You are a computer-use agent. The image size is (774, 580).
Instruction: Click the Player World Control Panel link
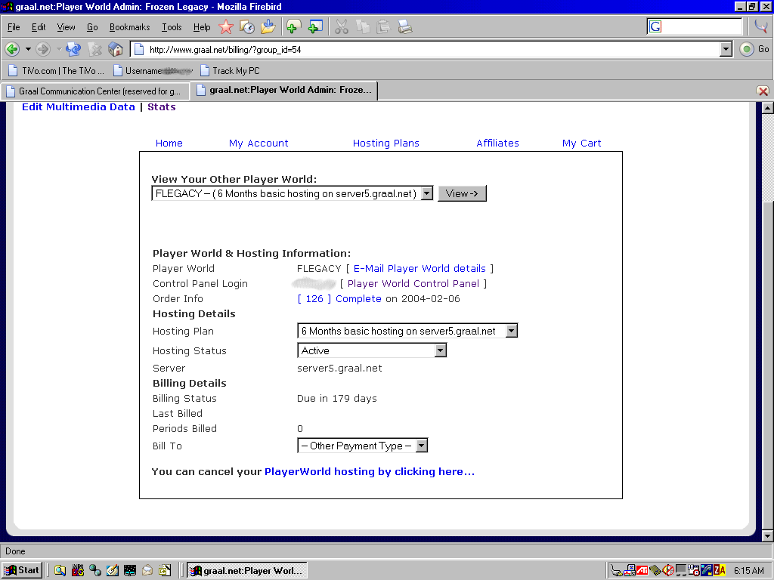click(413, 284)
